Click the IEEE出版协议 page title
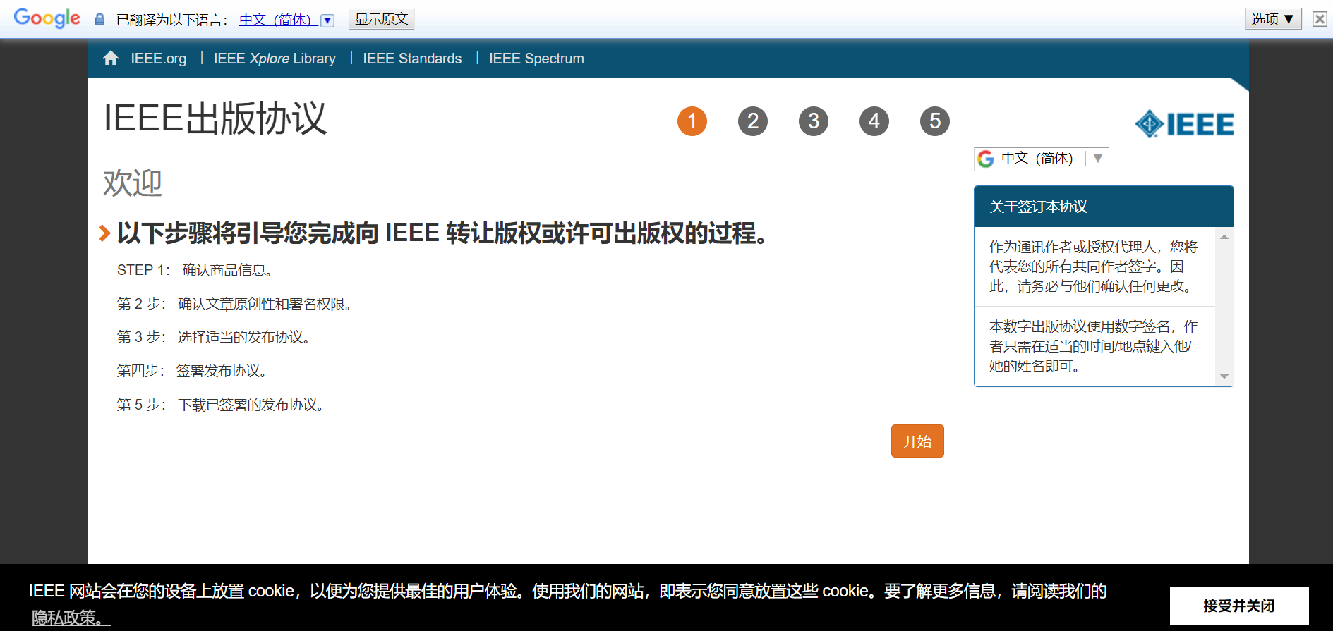The height and width of the screenshot is (631, 1333). pos(215,118)
